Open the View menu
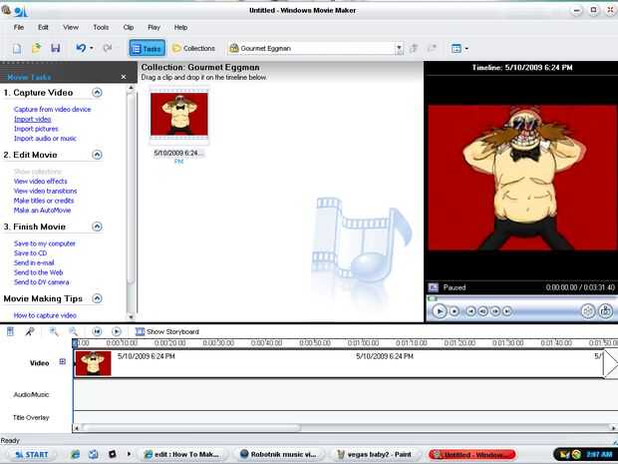The width and height of the screenshot is (618, 464). pos(71,27)
